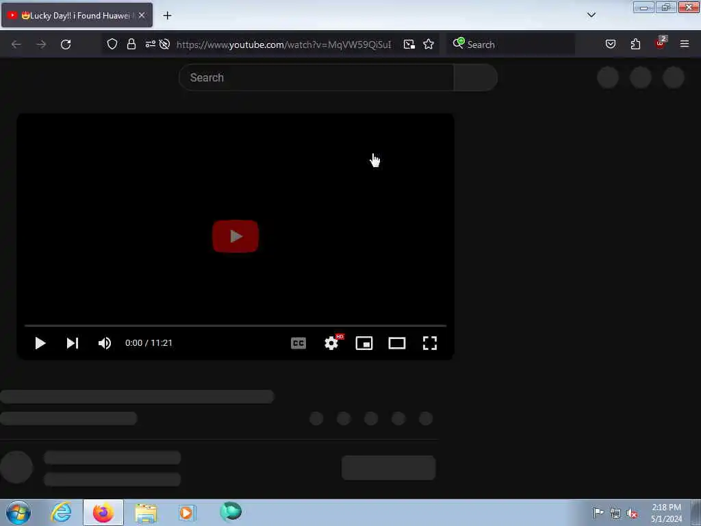
Task: Reload the current page
Action: [66, 45]
